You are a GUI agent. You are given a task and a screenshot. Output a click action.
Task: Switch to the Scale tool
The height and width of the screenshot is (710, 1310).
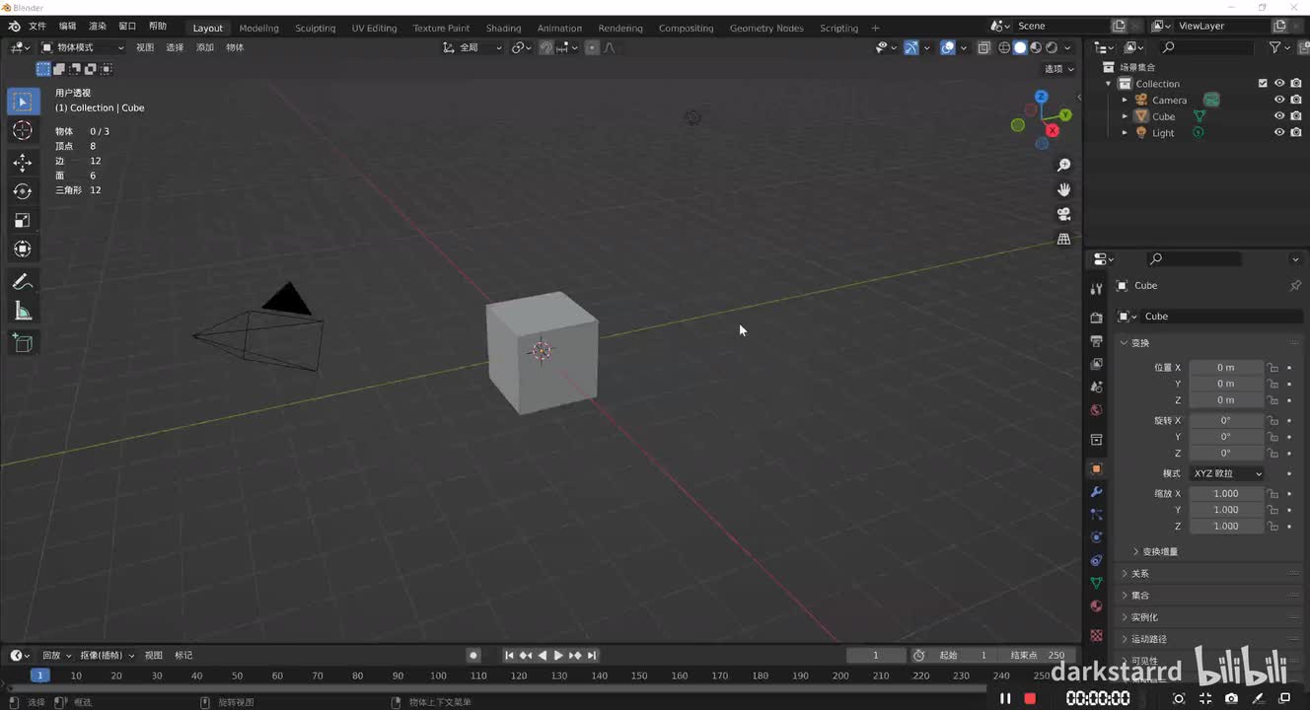click(23, 221)
